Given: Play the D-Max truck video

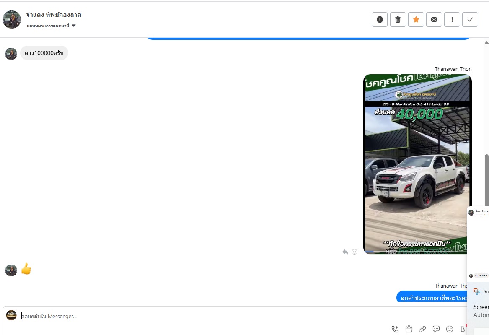Looking at the screenshot, I should (417, 164).
